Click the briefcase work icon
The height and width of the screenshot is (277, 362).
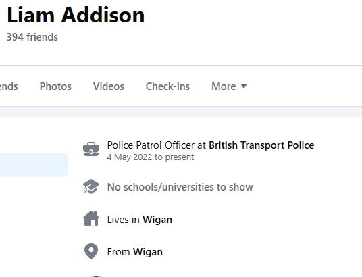tap(91, 149)
